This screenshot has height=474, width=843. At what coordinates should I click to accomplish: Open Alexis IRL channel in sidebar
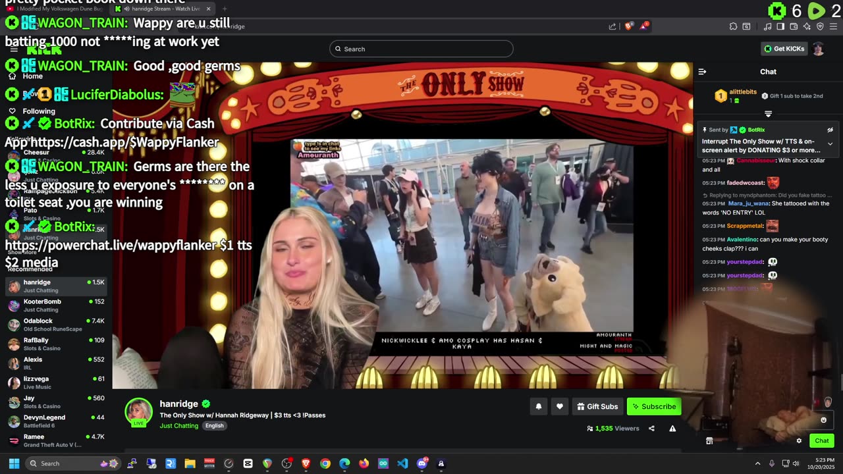pos(57,363)
